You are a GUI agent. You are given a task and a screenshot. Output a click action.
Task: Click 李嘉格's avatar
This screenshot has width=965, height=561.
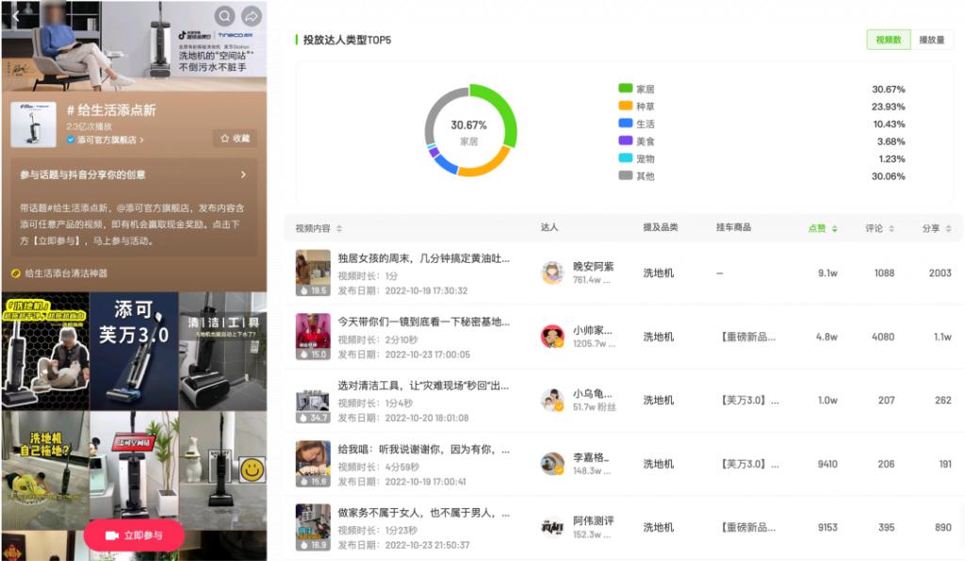[552, 464]
